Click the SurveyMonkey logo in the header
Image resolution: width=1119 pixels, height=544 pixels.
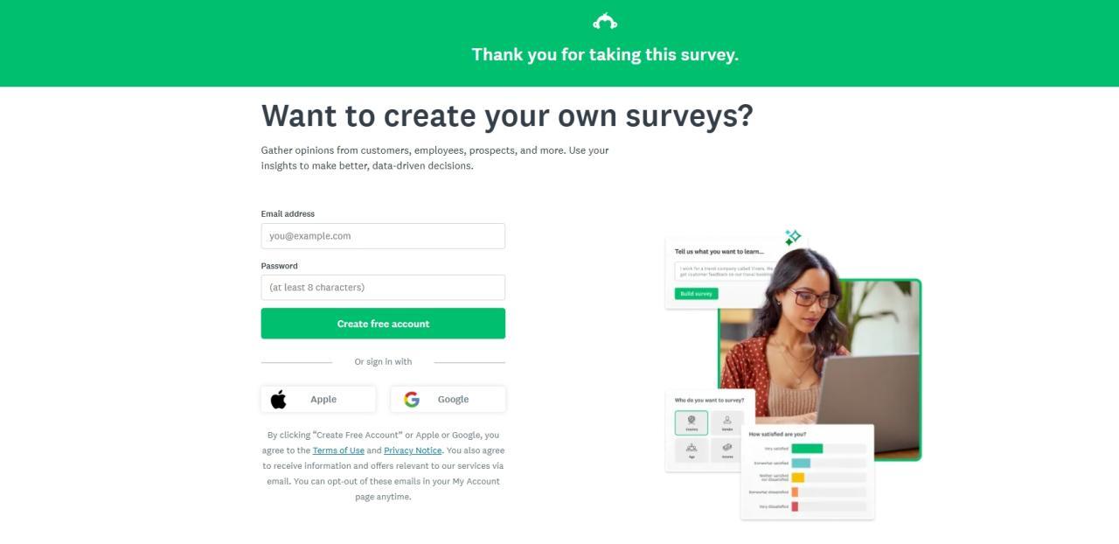(605, 21)
